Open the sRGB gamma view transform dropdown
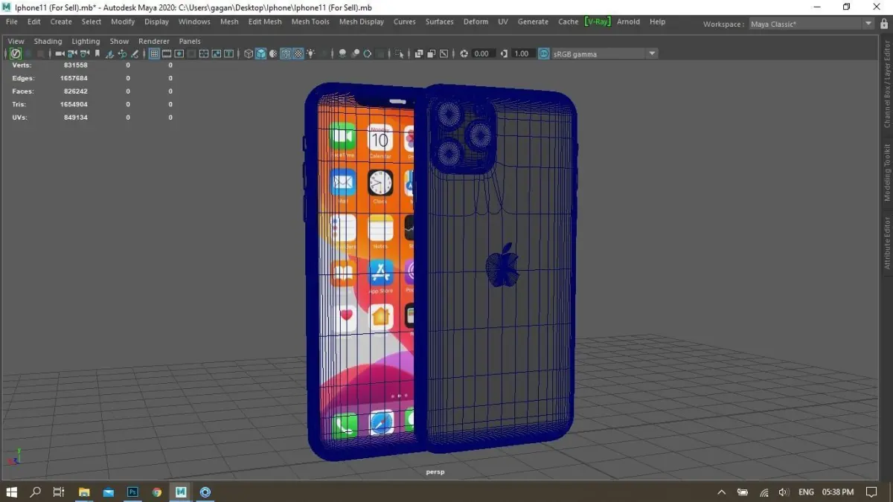Viewport: 893px width, 502px height. (605, 54)
